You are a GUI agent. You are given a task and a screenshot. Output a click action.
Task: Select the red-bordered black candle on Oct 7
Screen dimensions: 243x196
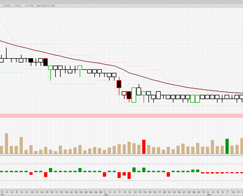coord(119,84)
